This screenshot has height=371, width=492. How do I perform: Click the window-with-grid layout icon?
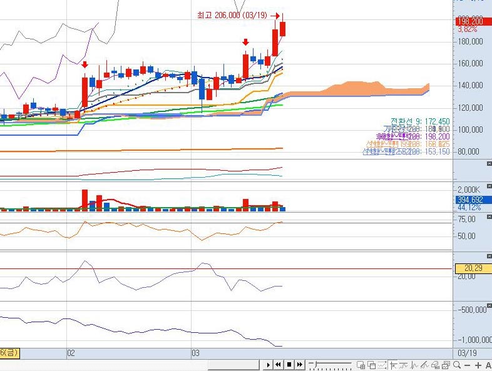(x=361, y=365)
